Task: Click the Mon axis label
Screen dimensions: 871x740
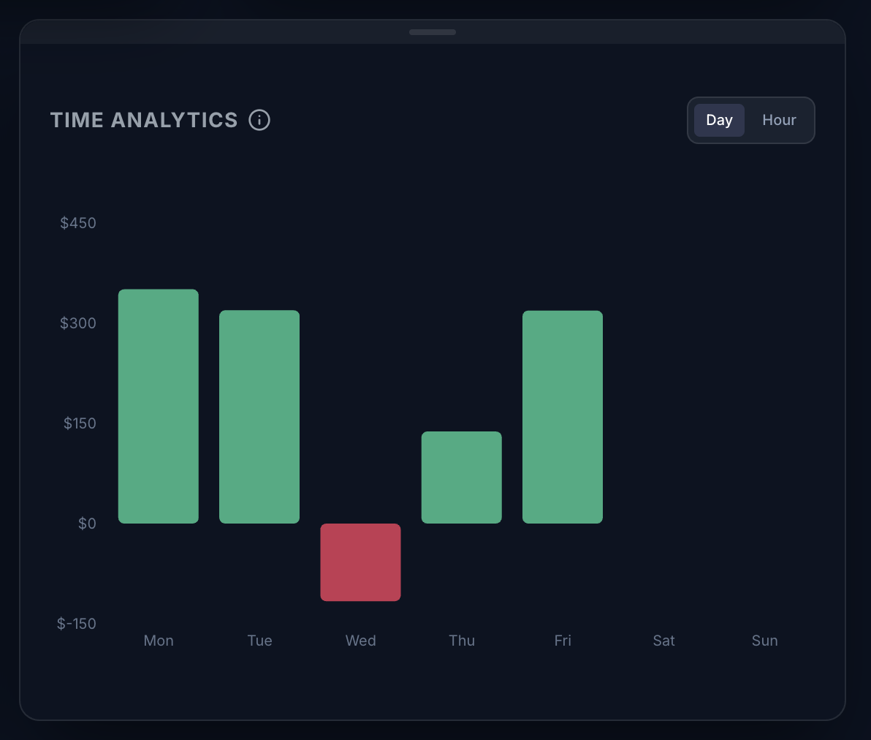Action: point(159,641)
